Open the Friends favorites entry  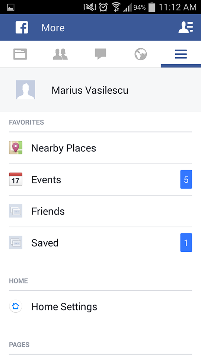pos(100,211)
